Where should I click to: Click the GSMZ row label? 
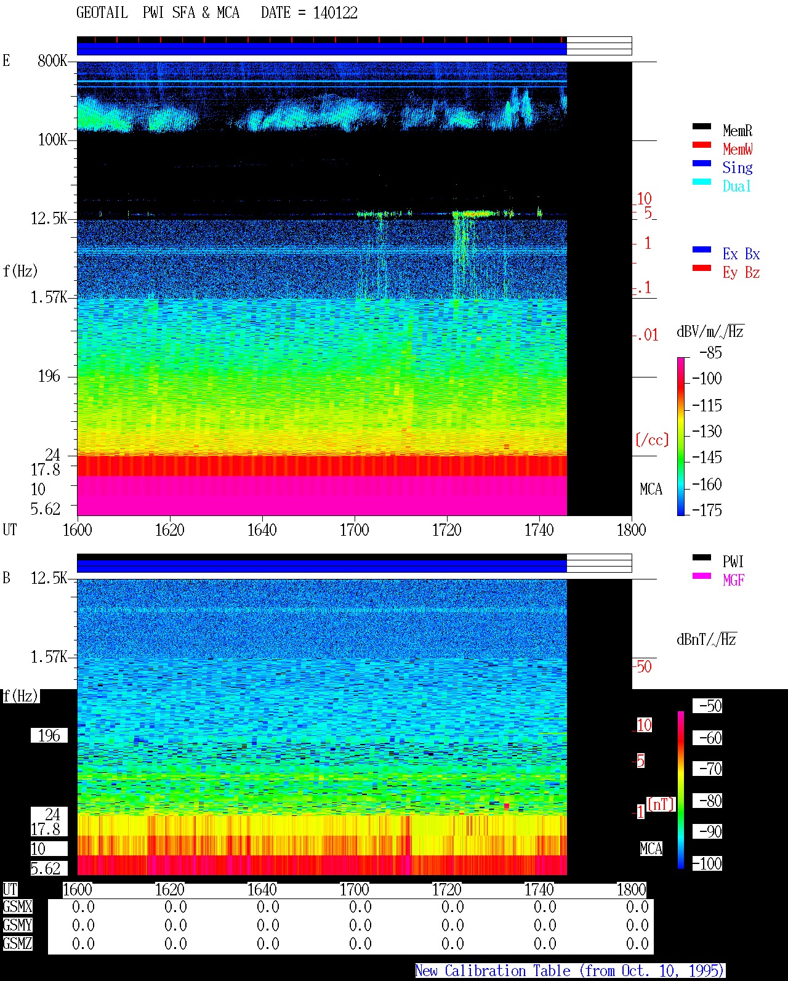17,943
